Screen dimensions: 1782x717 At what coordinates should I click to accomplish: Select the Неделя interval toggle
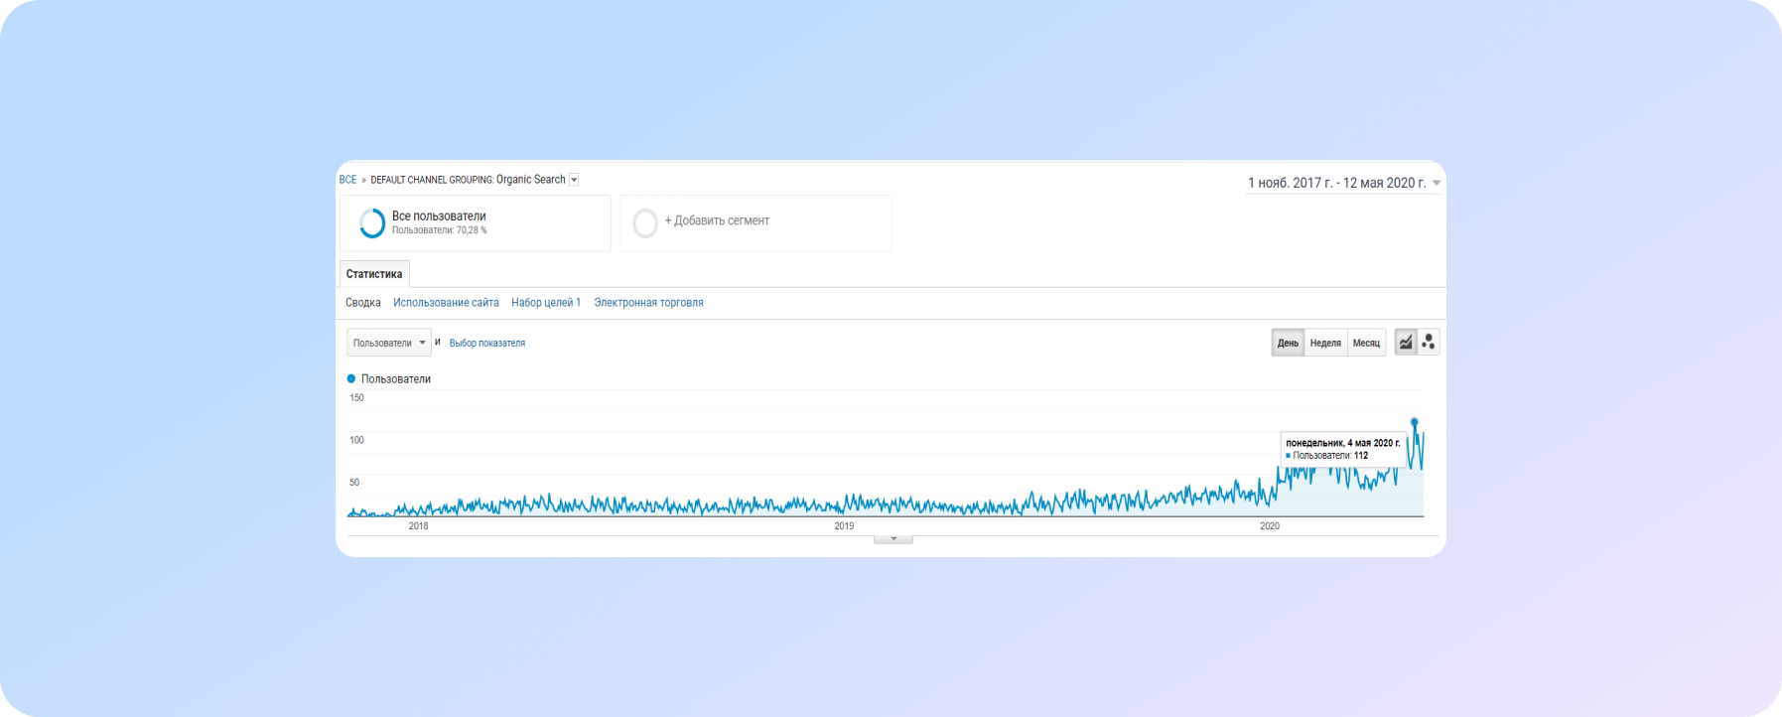(1325, 343)
